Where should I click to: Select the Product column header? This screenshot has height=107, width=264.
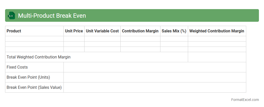(14, 31)
